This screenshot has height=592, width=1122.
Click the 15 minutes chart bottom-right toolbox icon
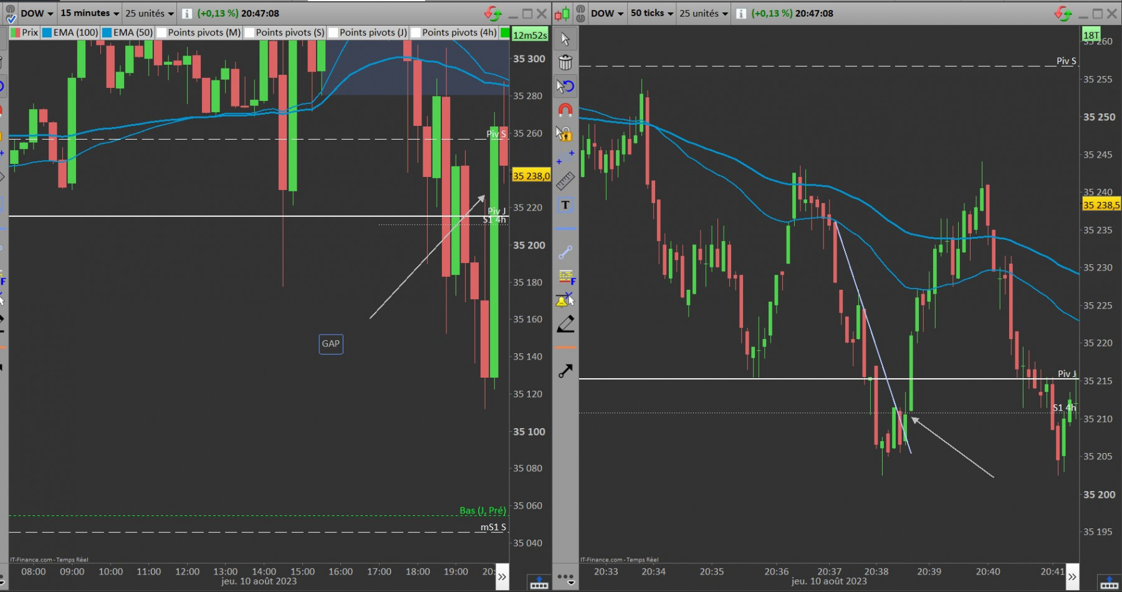pyautogui.click(x=539, y=583)
